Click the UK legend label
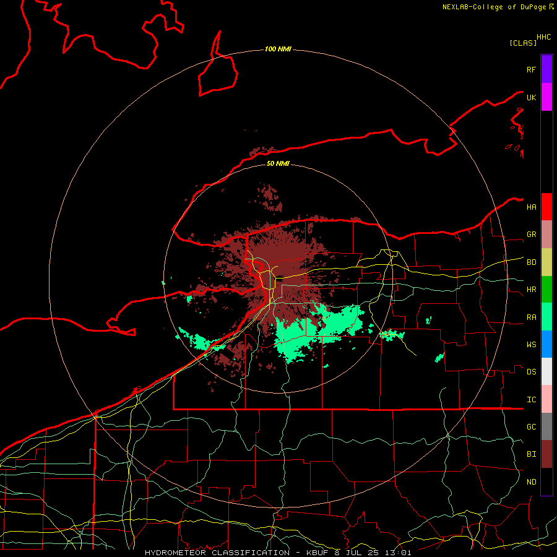Viewport: 557px width, 557px height. [532, 97]
